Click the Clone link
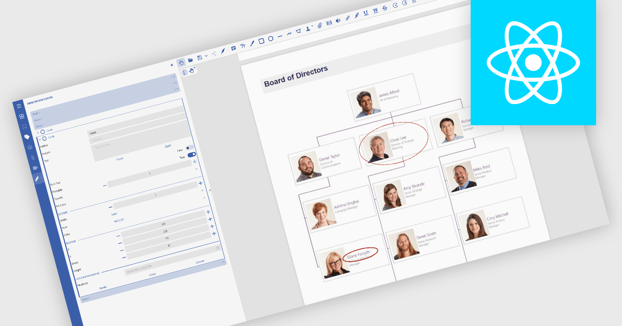 click(152, 274)
